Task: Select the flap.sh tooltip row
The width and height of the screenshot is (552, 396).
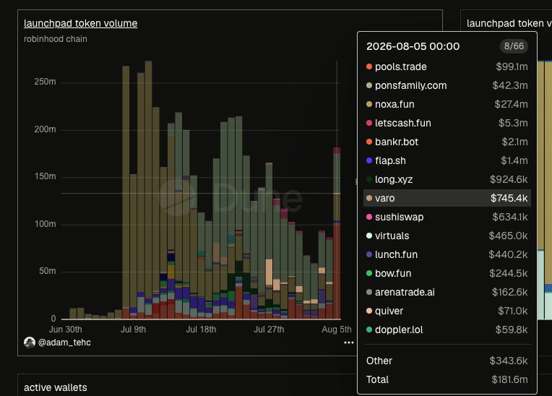Action: pos(447,160)
